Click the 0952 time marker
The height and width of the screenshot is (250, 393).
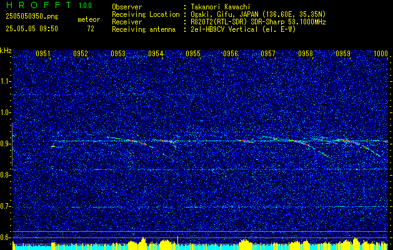click(x=81, y=54)
